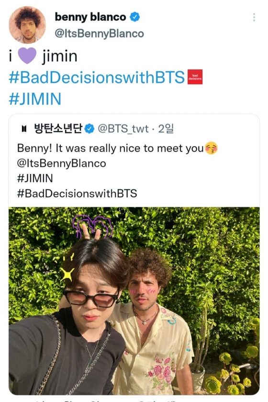Viewport: 268px width, 402px height.
Task: Click blue verified badge beside benny blanco
Action: click(134, 17)
